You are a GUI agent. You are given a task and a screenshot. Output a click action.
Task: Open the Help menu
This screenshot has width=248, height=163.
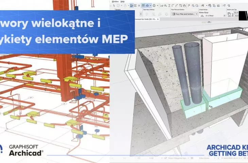tap(122, 2)
